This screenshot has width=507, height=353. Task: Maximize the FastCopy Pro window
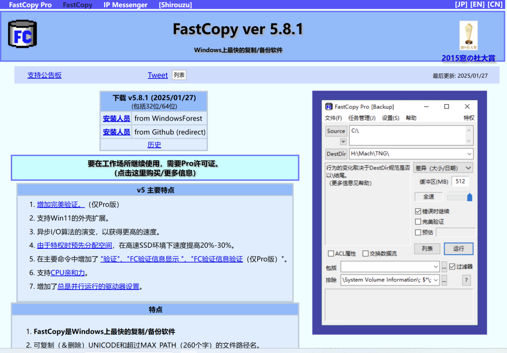(x=446, y=107)
